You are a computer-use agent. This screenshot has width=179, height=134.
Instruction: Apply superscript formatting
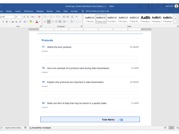click(20, 22)
